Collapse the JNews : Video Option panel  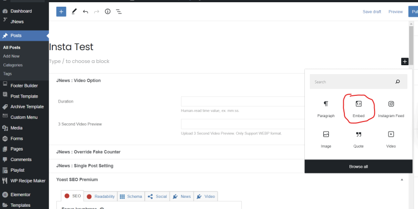pos(79,80)
